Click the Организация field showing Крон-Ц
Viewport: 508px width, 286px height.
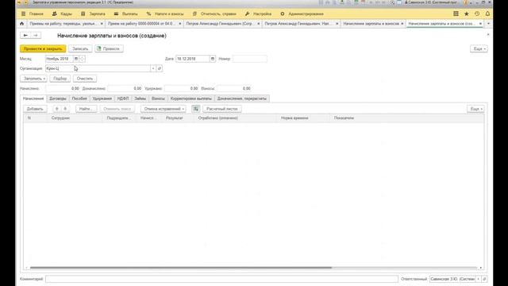[x=98, y=68]
